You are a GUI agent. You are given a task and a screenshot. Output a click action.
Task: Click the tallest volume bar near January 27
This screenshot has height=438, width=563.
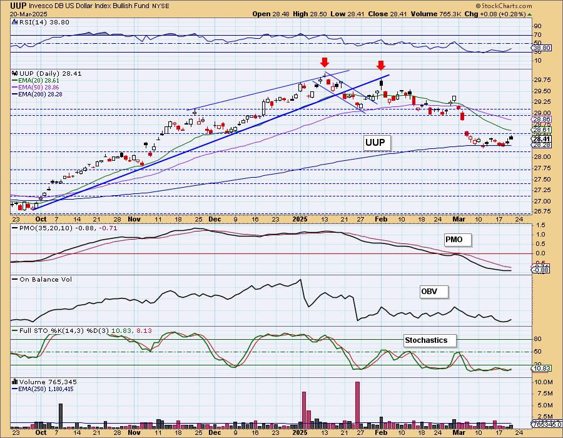tap(357, 405)
